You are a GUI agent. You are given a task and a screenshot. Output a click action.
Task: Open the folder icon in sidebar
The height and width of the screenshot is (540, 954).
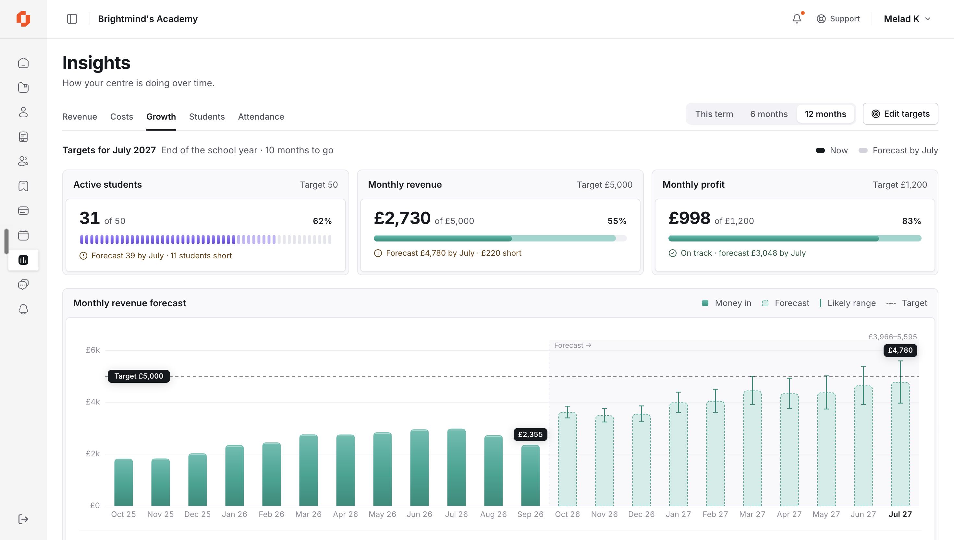23,88
